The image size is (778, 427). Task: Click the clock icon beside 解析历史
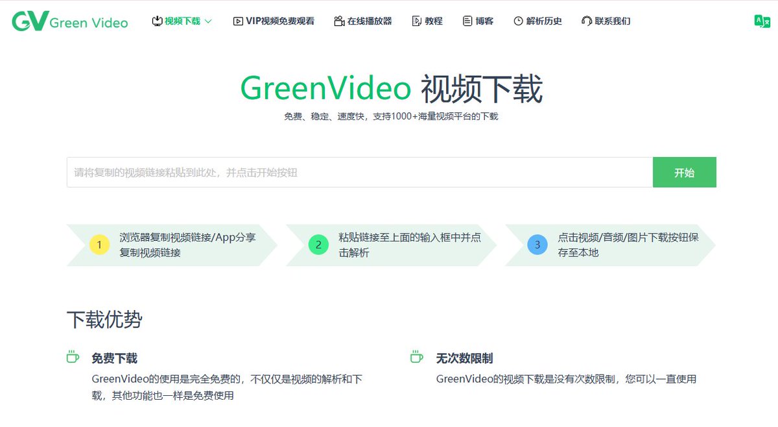coord(518,21)
